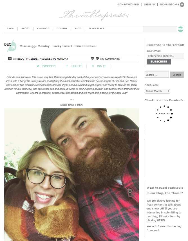This screenshot has height=241, width=188.
Task: Click the gray sidebar Search button
Action: pyautogui.click(x=177, y=75)
